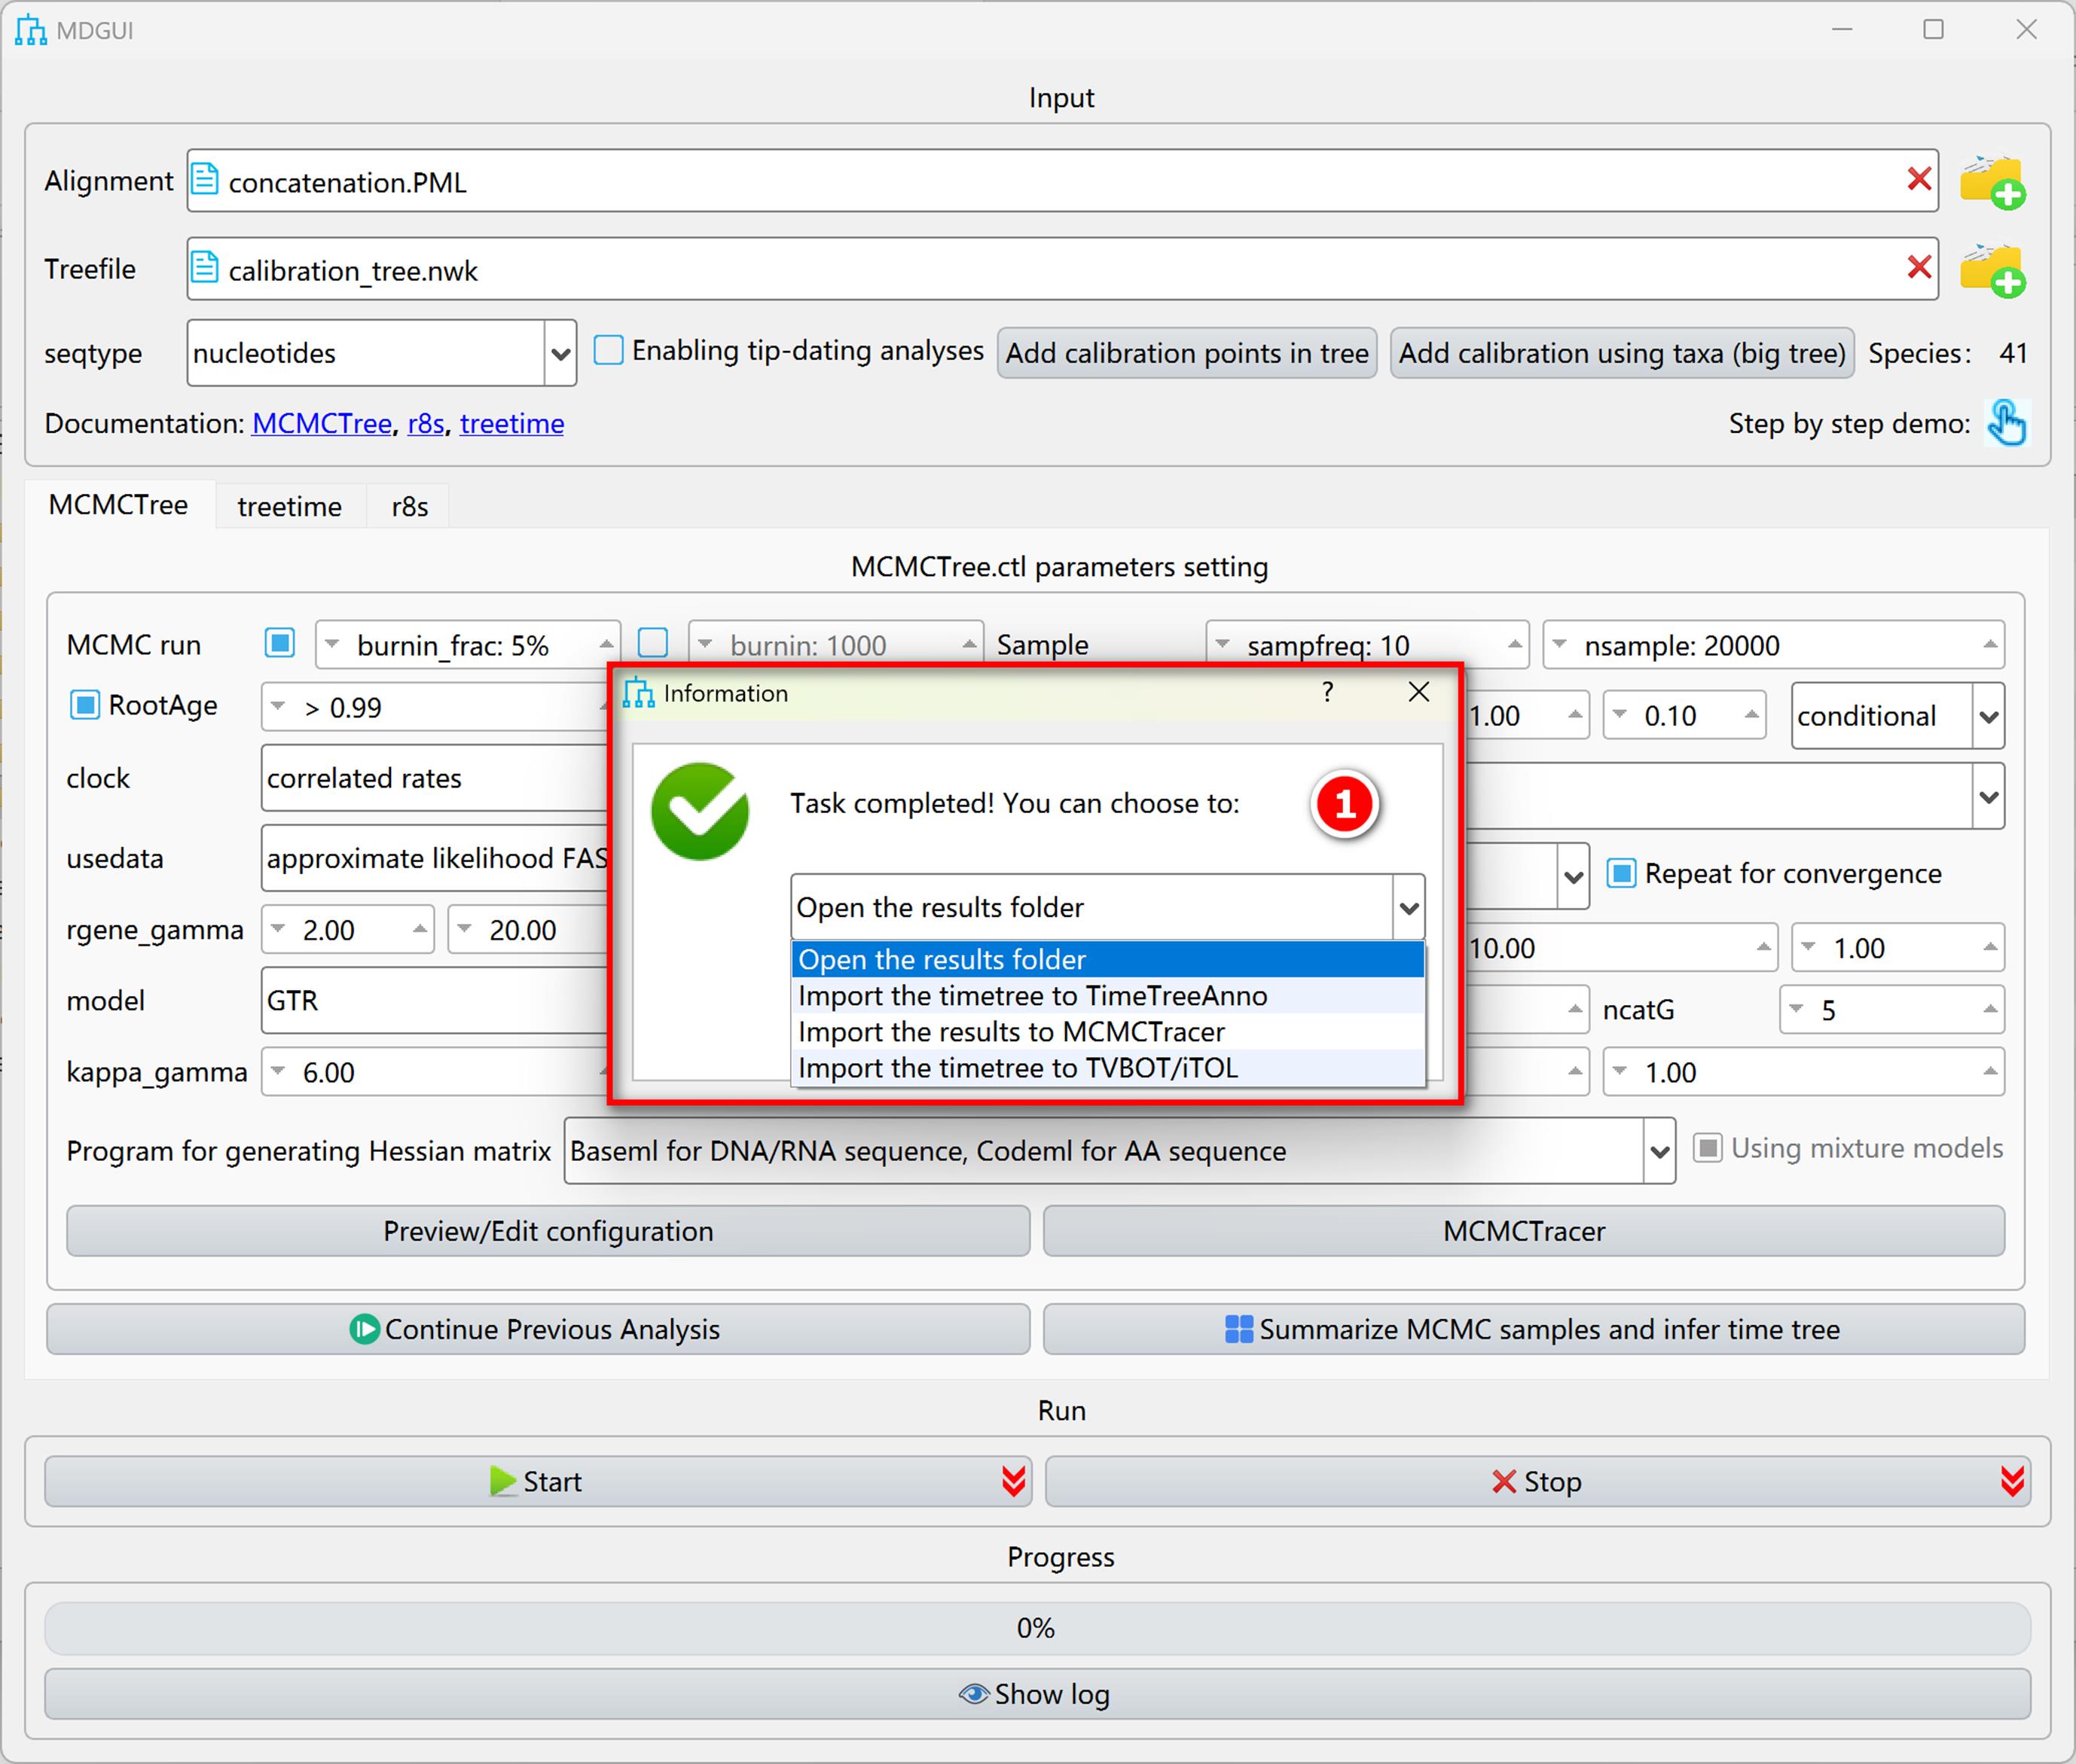
Task: Click Preview/Edit configuration button
Action: tap(548, 1230)
